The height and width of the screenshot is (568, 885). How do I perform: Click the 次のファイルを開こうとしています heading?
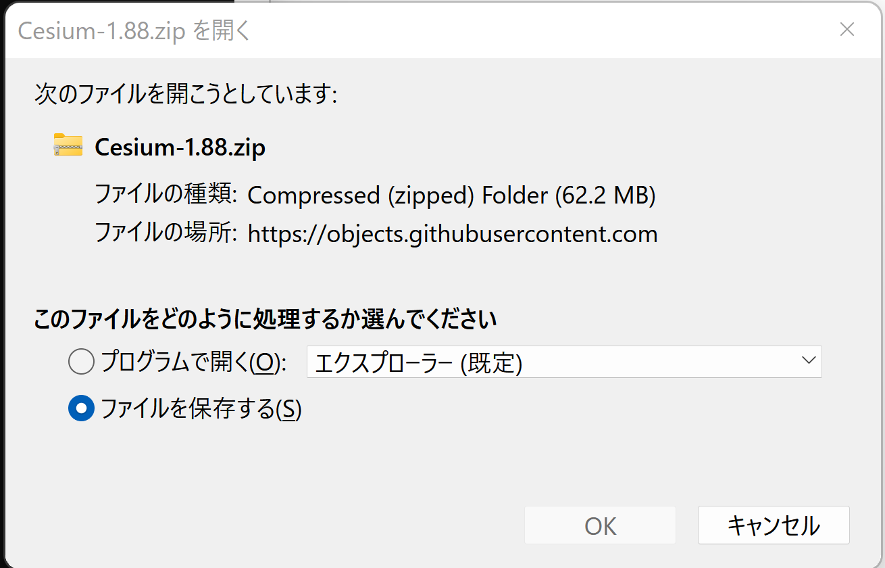(186, 94)
